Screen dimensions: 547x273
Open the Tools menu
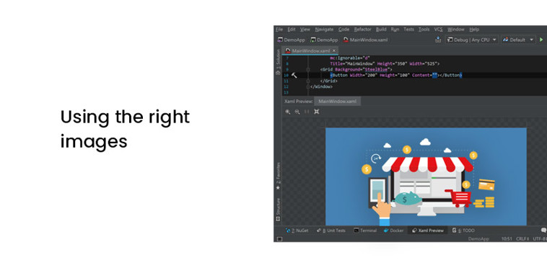click(x=424, y=30)
